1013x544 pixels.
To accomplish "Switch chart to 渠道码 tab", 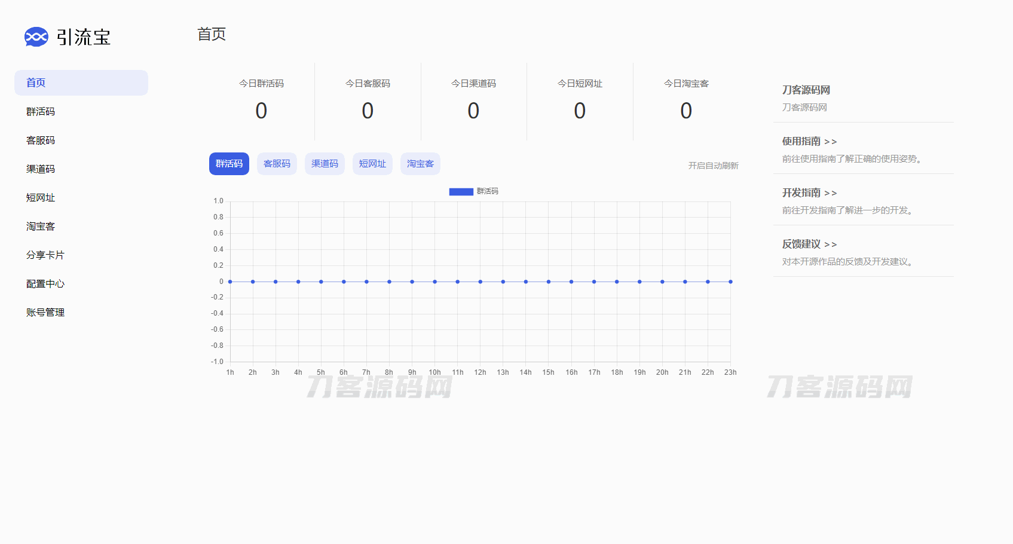I will 325,164.
